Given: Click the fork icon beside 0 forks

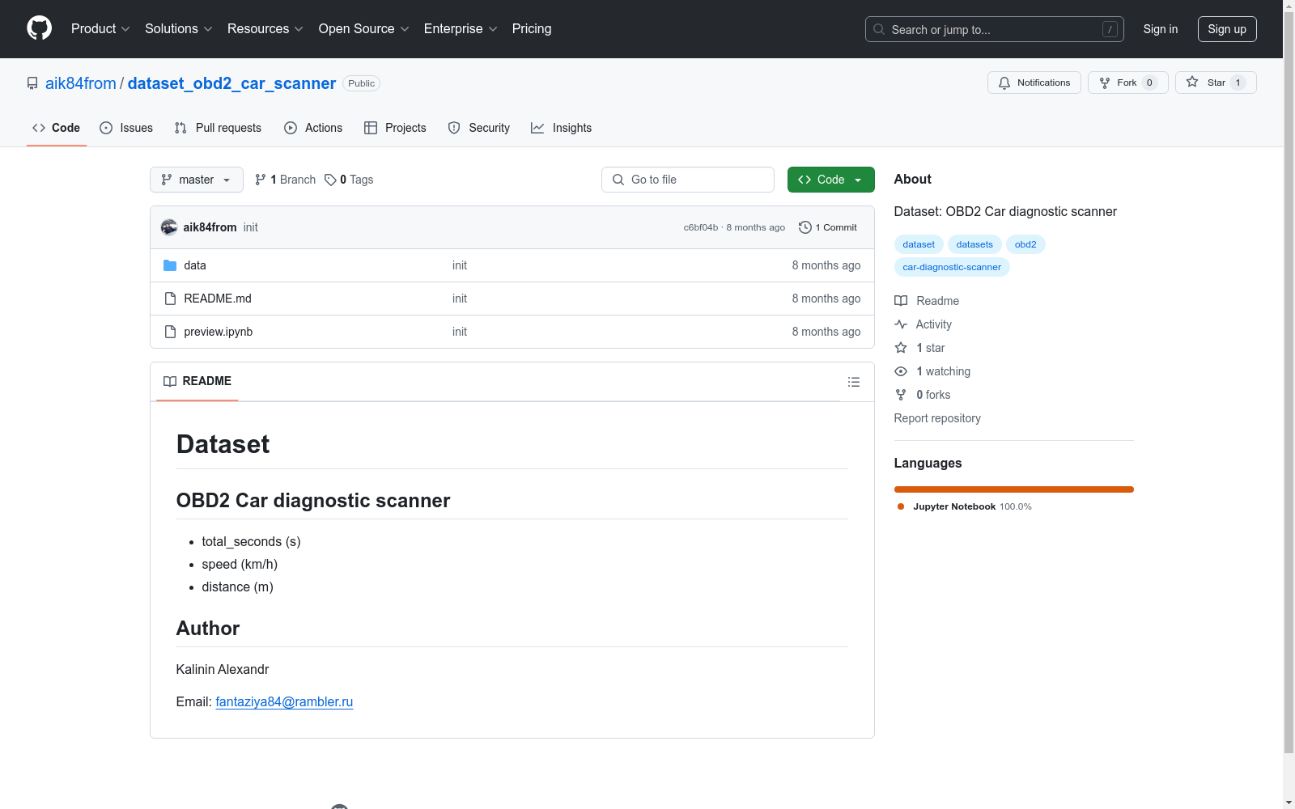Looking at the screenshot, I should [901, 395].
